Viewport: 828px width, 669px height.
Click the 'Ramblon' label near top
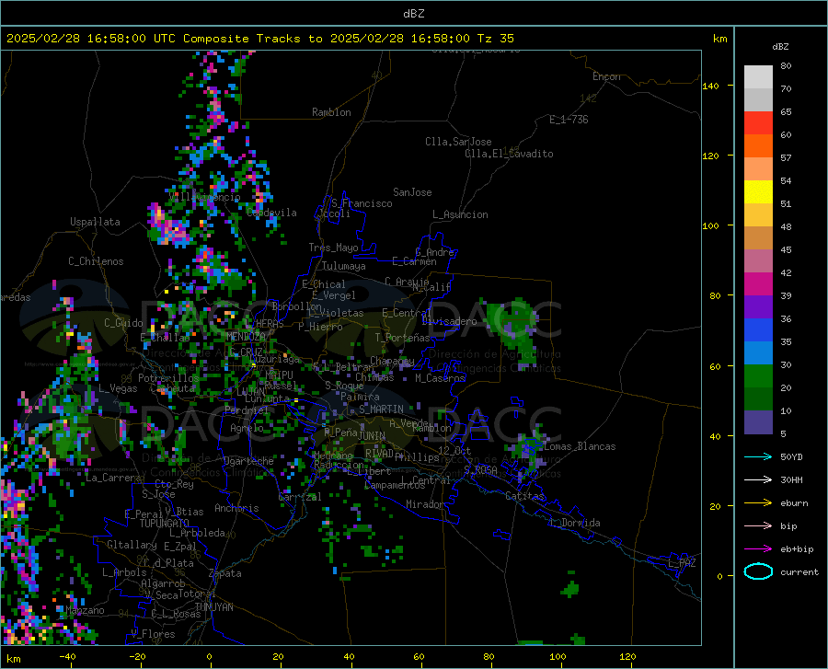(331, 112)
